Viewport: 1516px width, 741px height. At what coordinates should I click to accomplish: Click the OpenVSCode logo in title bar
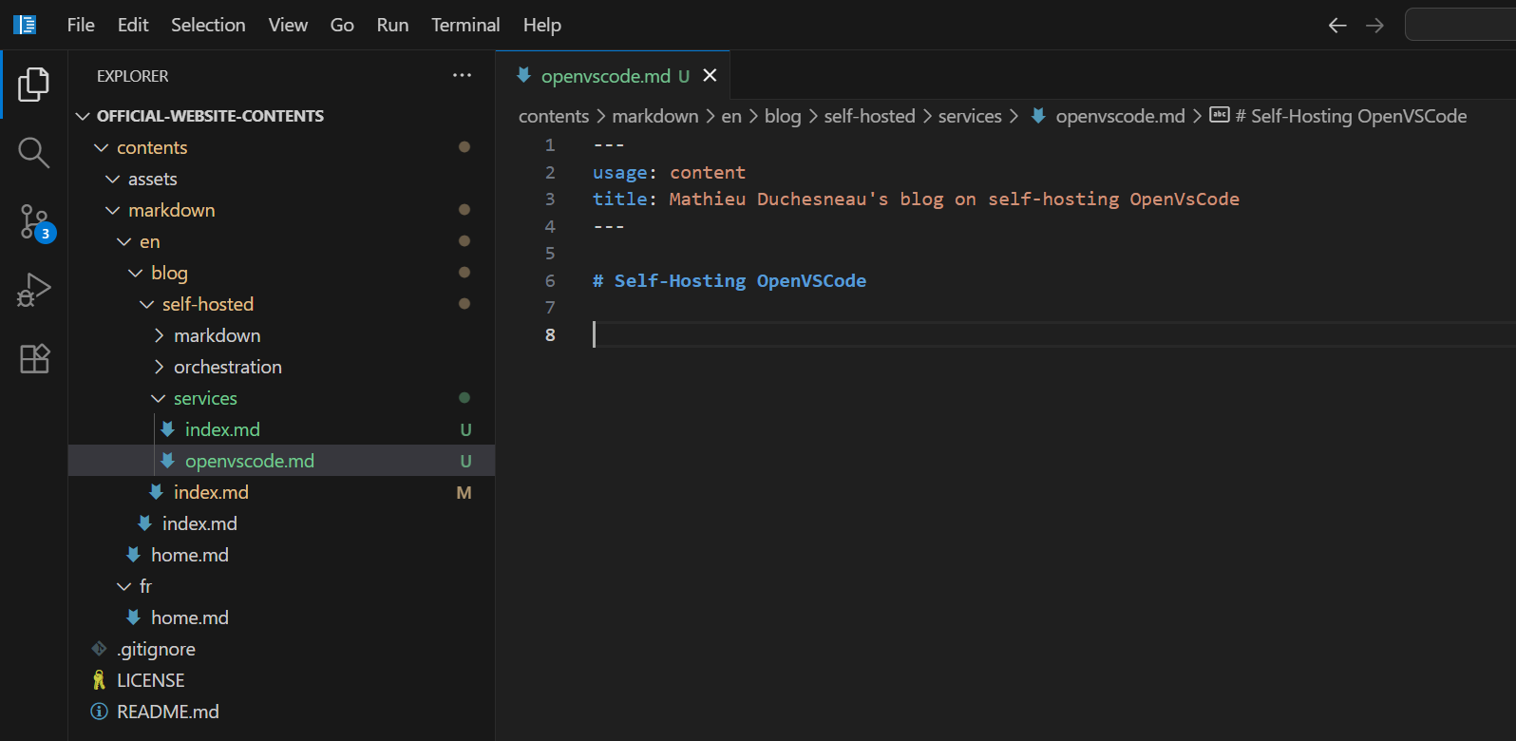pyautogui.click(x=25, y=25)
